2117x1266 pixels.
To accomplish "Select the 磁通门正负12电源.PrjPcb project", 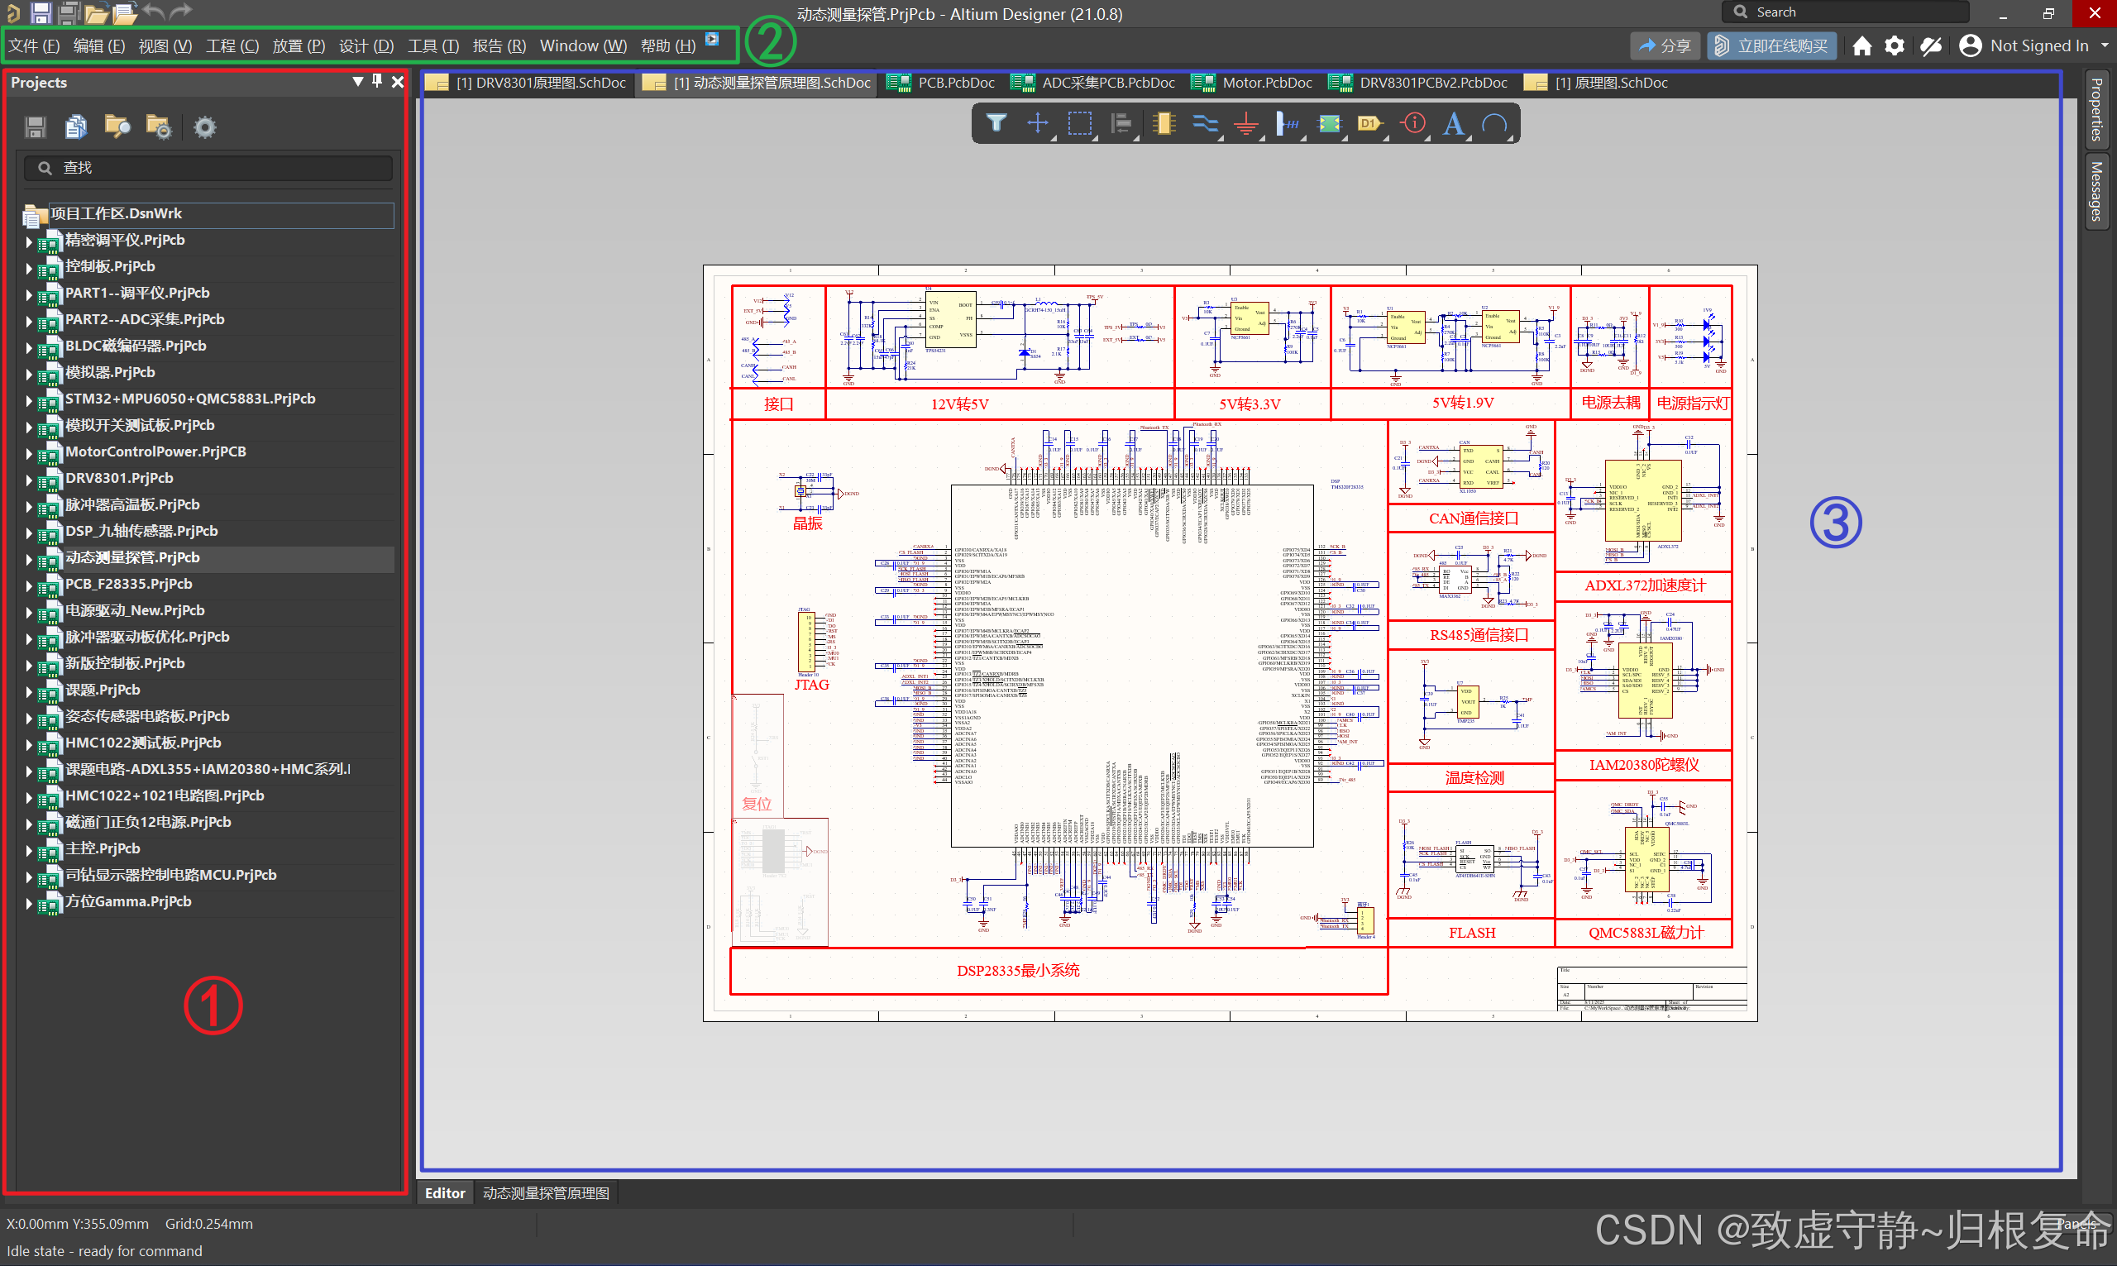I will 148,823.
